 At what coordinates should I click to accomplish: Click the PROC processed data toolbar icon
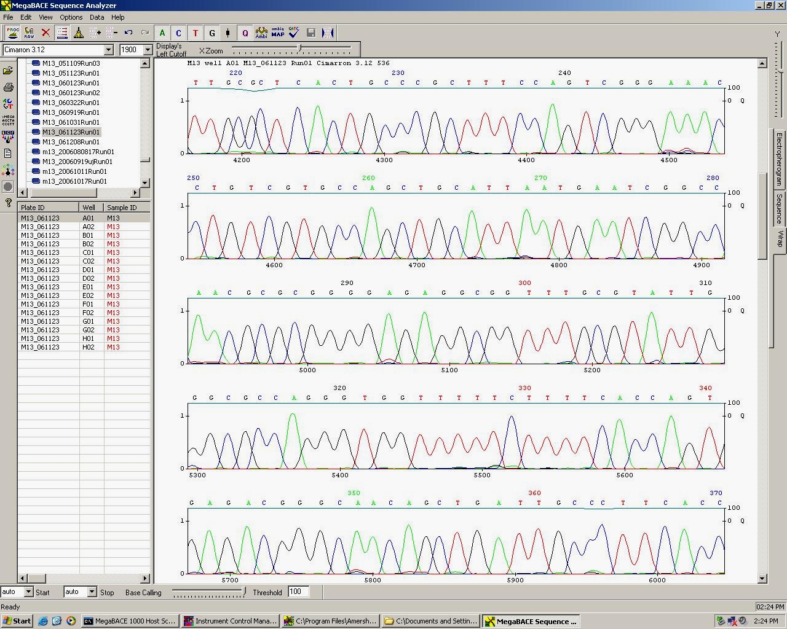[x=12, y=33]
